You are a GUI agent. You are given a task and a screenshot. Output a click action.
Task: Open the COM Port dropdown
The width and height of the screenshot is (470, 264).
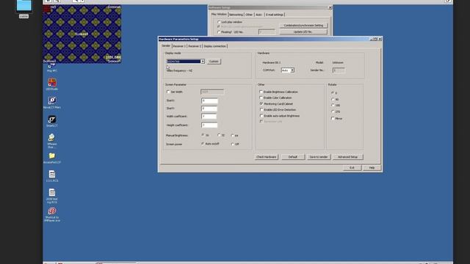[x=292, y=70]
